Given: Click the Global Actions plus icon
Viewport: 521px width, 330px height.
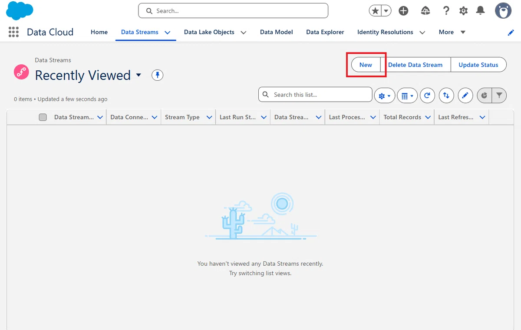Looking at the screenshot, I should [403, 11].
